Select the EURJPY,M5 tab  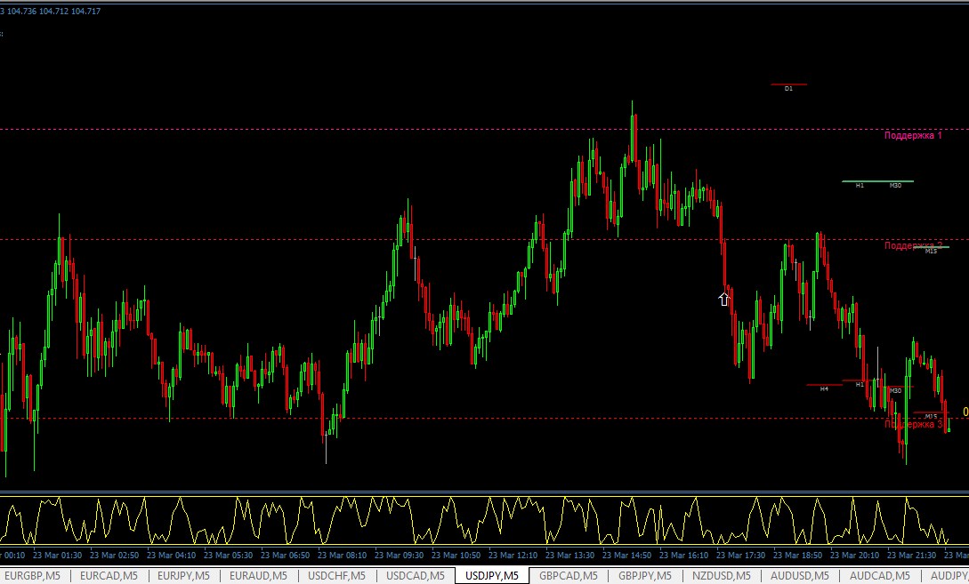click(x=183, y=575)
